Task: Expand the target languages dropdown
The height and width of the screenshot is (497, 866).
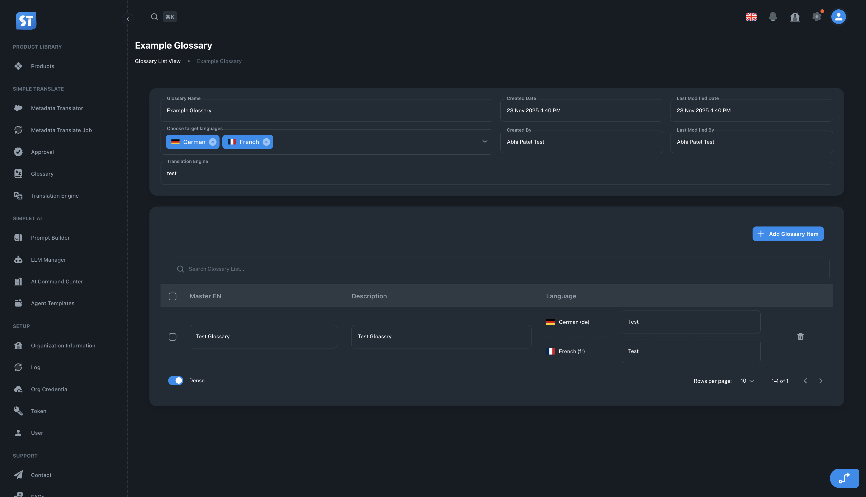Action: click(x=485, y=142)
